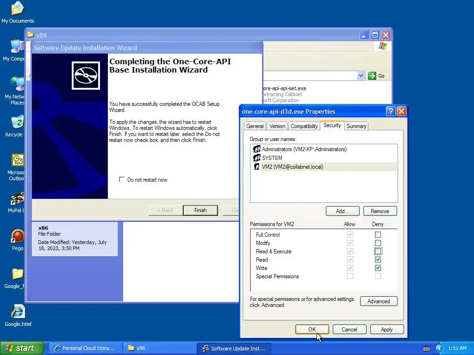Switch to the Compatibility tab

point(304,126)
